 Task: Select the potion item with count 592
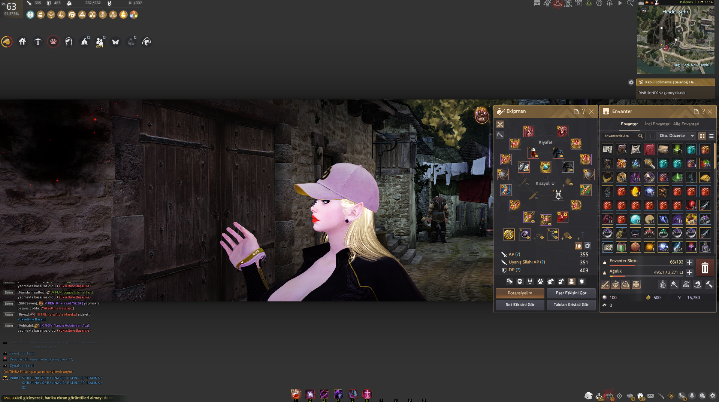pyautogui.click(x=705, y=247)
